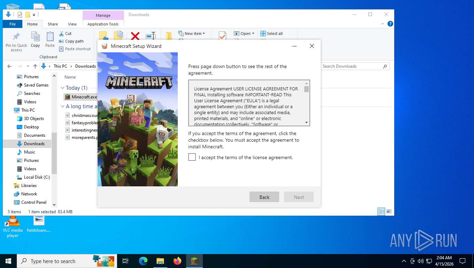
Task: Switch to the Share ribbon tab
Action: coord(53,24)
